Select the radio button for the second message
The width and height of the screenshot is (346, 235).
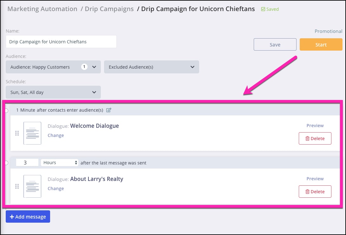6,162
